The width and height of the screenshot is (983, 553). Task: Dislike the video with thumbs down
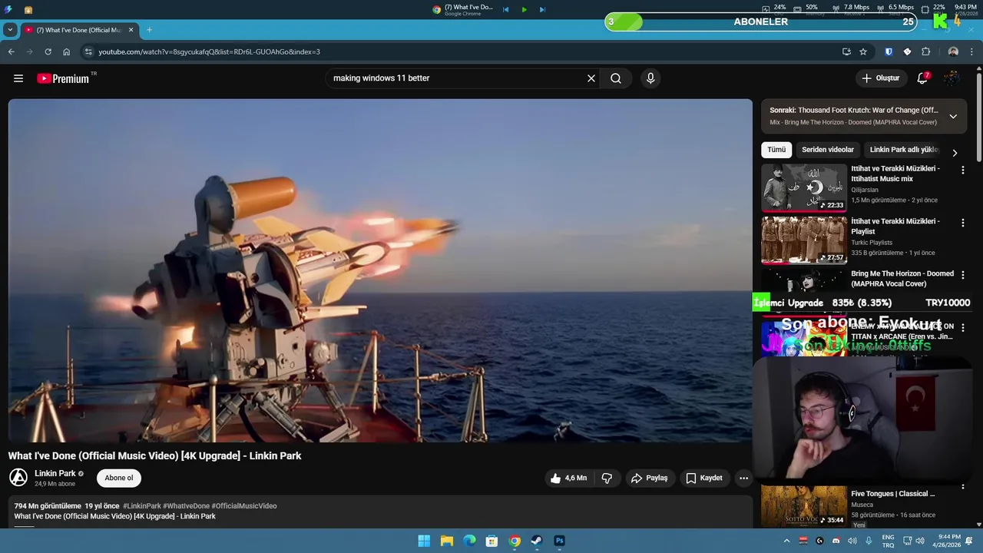pos(607,478)
